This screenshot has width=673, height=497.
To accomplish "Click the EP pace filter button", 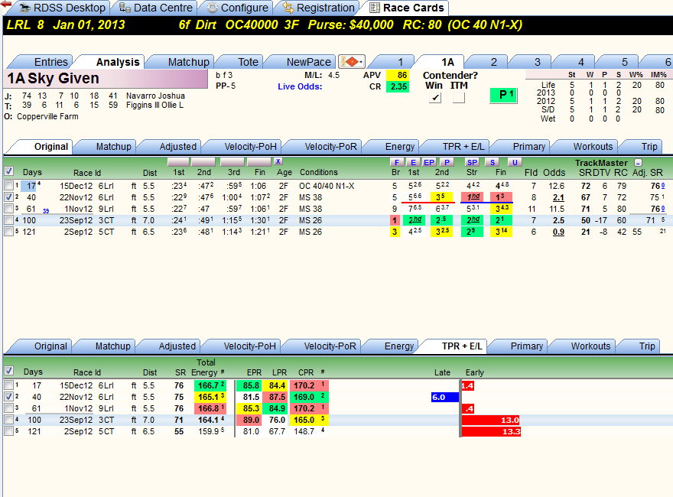I will tap(429, 162).
